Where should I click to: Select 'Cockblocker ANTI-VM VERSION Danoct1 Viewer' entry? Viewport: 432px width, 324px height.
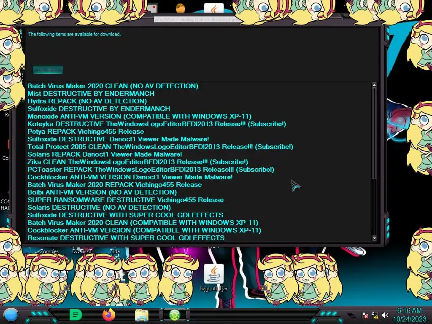click(130, 177)
